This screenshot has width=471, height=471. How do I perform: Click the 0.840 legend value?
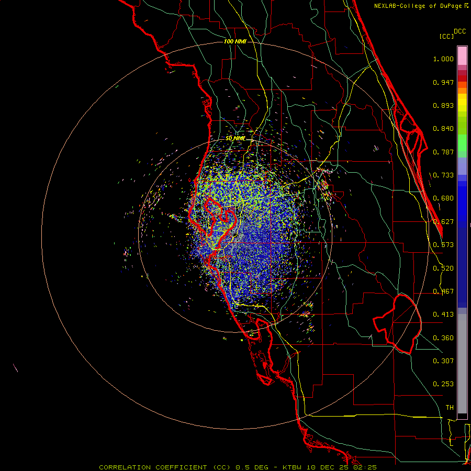443,129
